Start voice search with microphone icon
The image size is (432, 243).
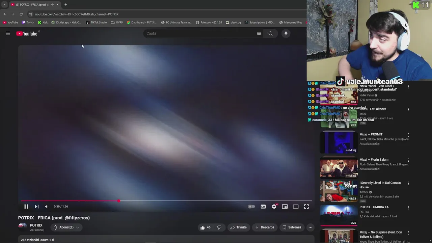pyautogui.click(x=286, y=33)
